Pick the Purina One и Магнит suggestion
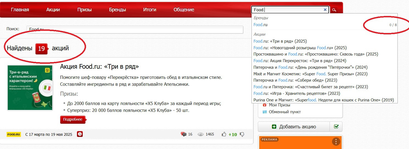The width and height of the screenshot is (409, 149). 324,100
